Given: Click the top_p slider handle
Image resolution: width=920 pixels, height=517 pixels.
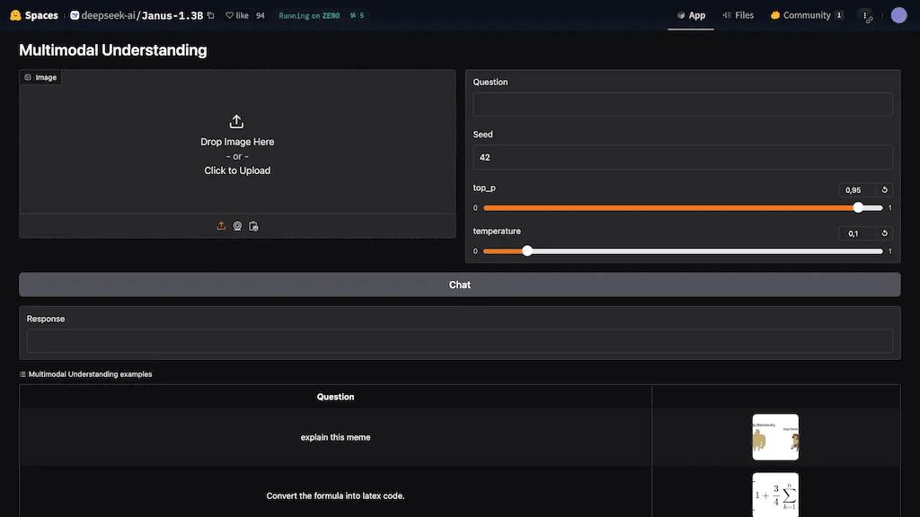Looking at the screenshot, I should pos(858,207).
